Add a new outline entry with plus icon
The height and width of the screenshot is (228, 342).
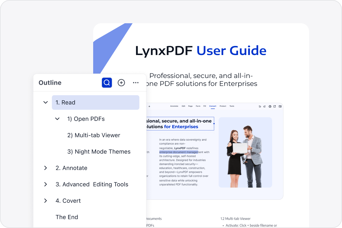click(121, 83)
